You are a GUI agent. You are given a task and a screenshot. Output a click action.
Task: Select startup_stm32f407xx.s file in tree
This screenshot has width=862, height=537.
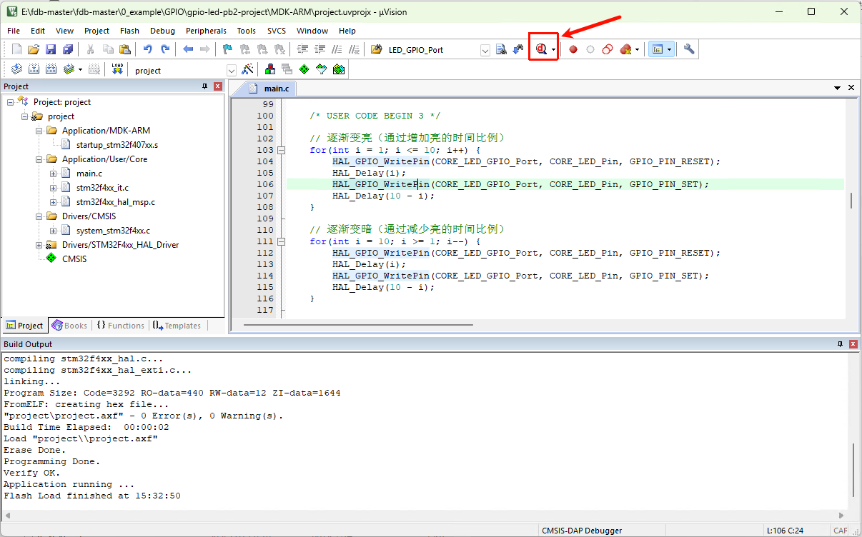[117, 145]
